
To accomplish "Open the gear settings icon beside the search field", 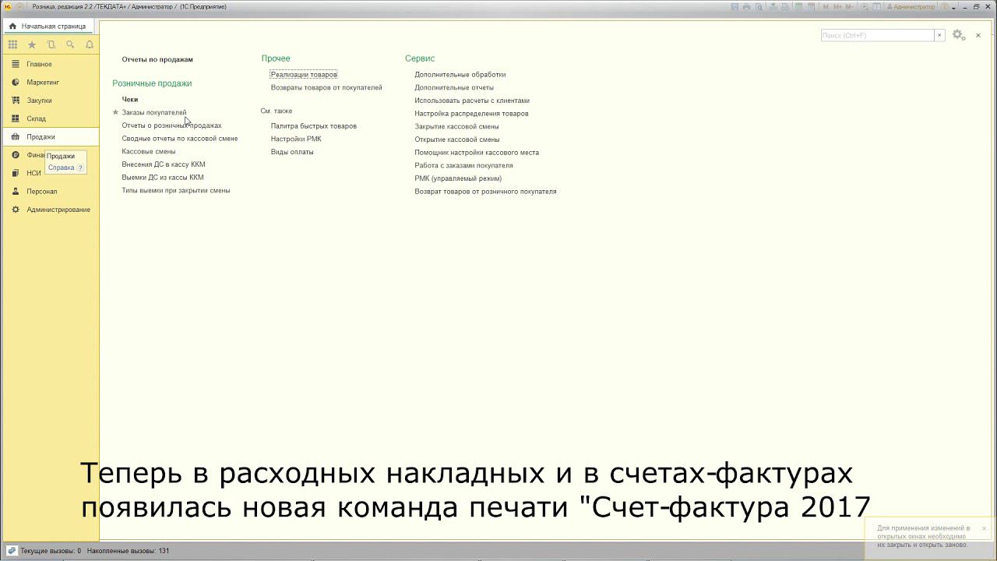I will (x=958, y=35).
